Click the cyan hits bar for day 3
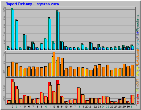 17,35
